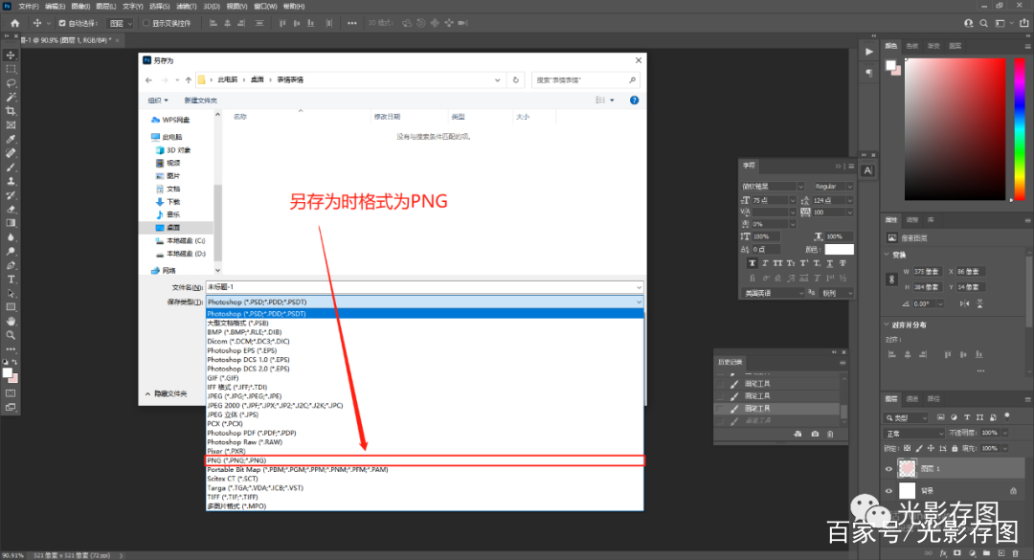Select the Frame tool
This screenshot has width=1034, height=560.
pos(11,124)
